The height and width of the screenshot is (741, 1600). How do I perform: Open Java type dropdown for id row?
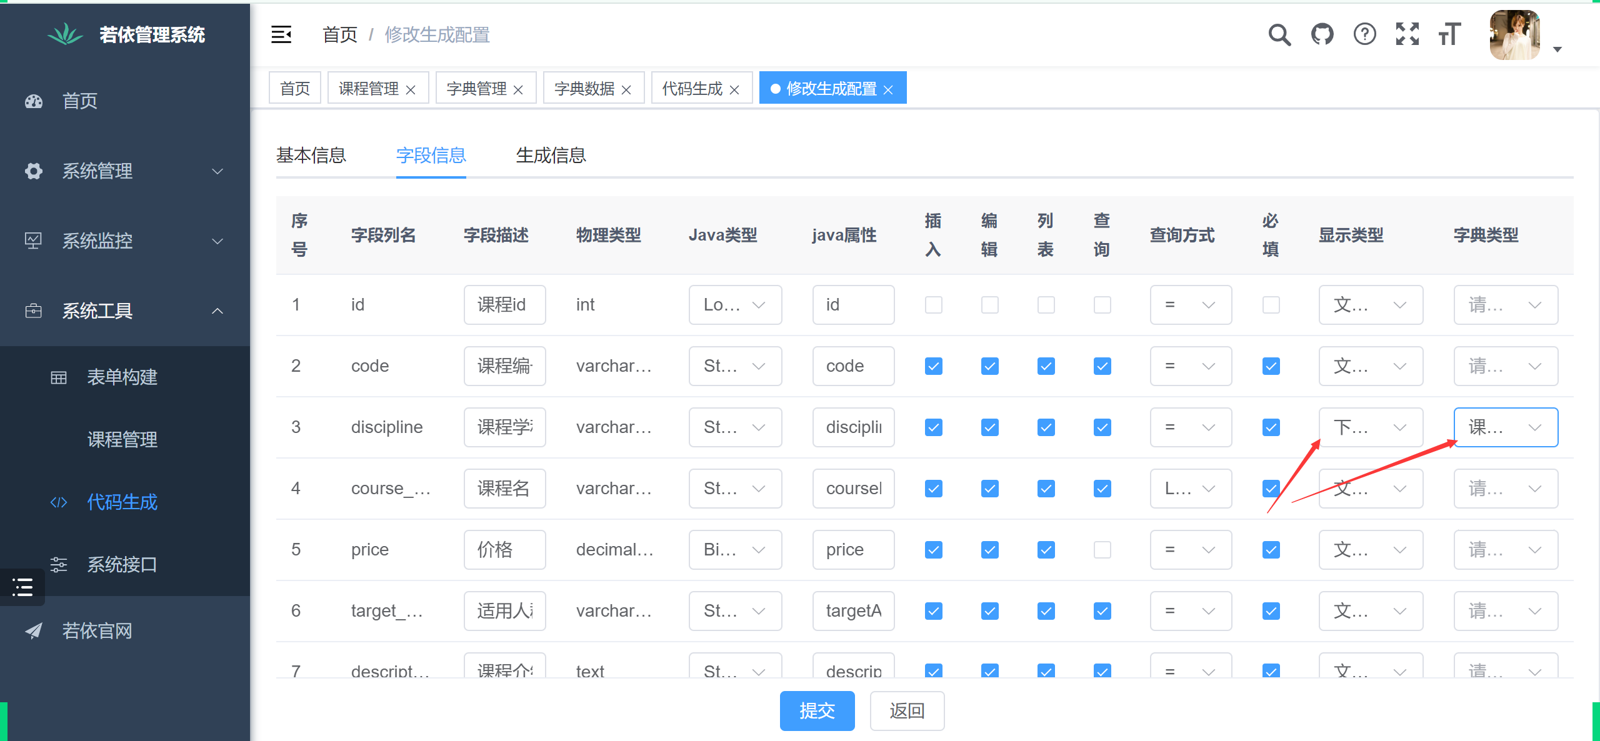click(x=735, y=305)
